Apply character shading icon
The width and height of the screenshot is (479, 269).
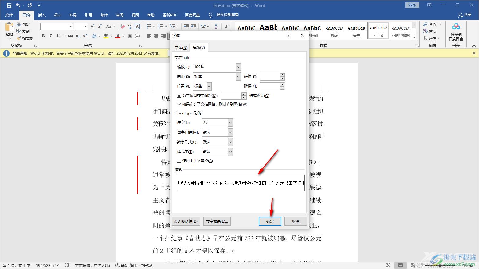[x=130, y=36]
